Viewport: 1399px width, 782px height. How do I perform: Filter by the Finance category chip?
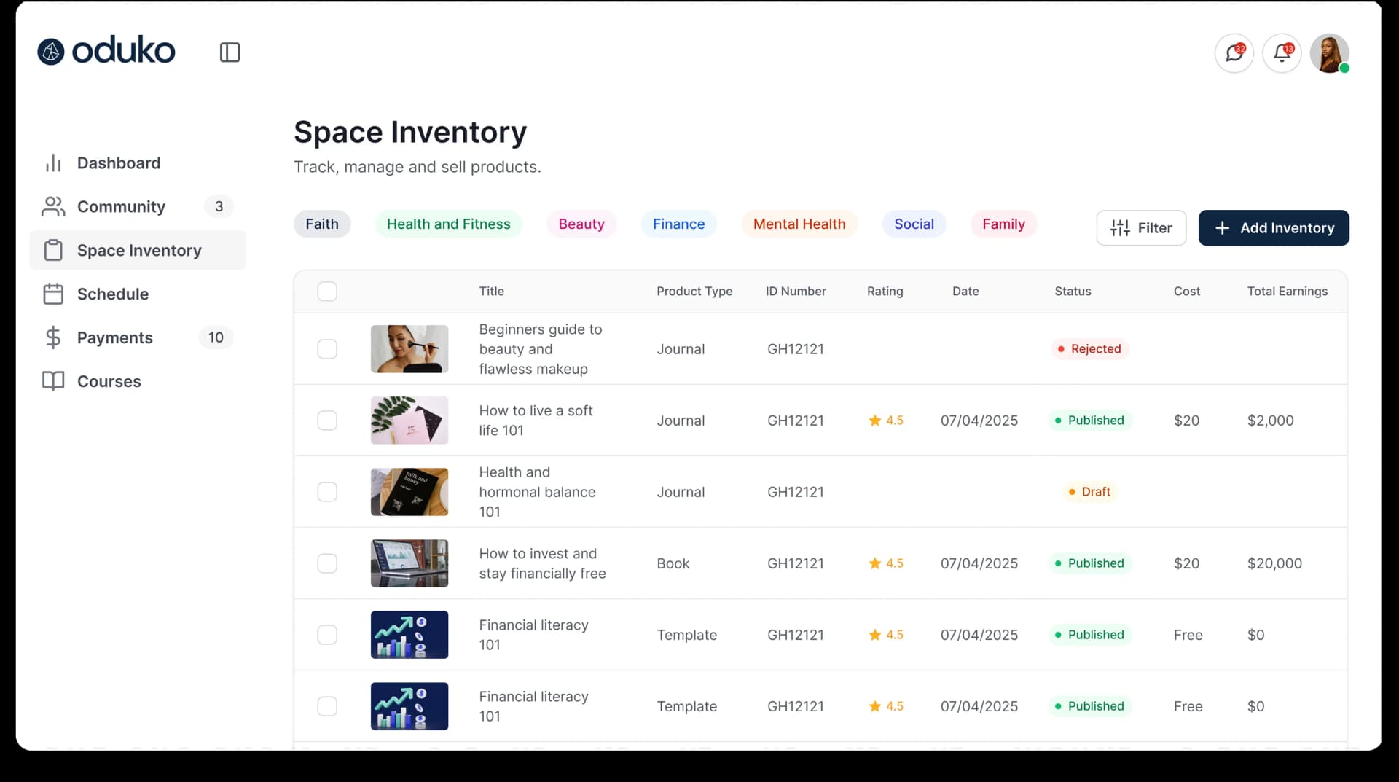(678, 224)
